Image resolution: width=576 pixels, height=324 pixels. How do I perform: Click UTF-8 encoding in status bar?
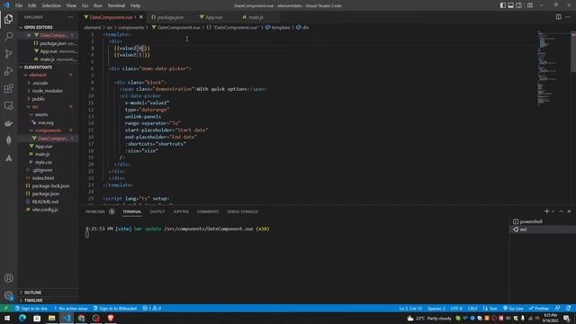pos(456,308)
